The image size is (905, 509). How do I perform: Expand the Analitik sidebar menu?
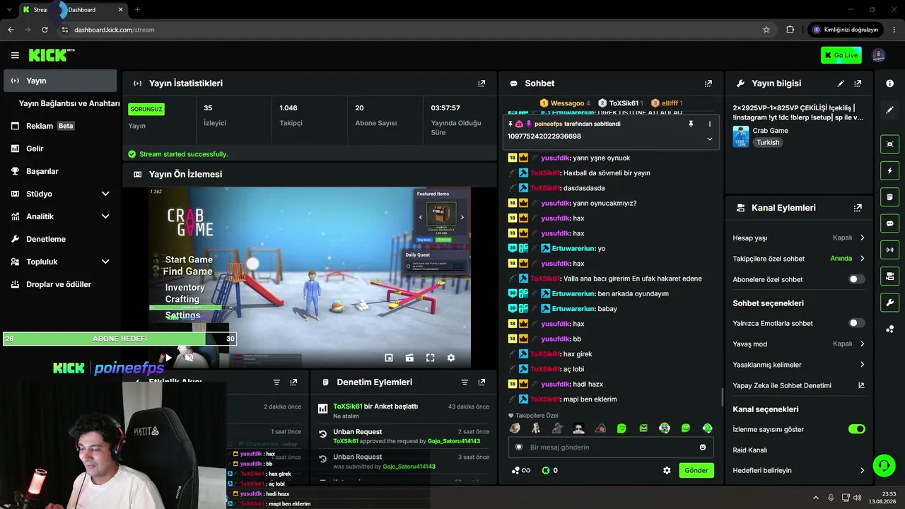click(x=105, y=216)
